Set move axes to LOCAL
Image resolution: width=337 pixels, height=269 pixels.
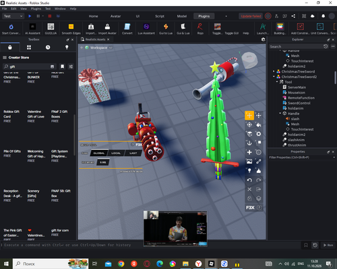coord(116,153)
